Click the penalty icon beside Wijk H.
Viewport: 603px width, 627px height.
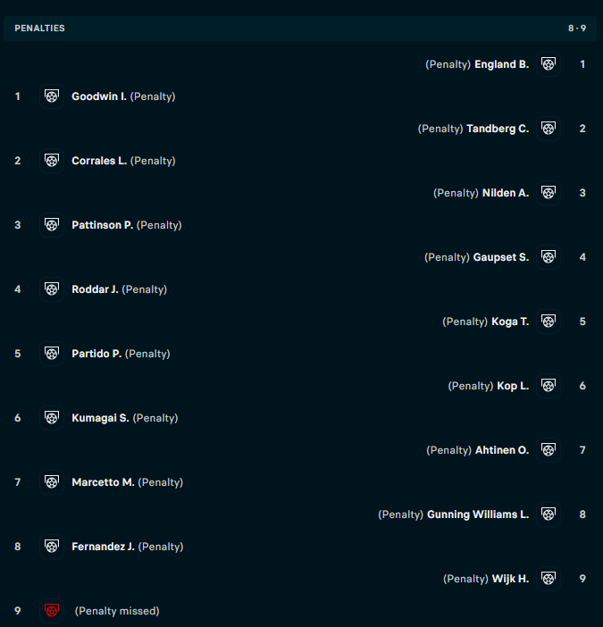point(549,579)
